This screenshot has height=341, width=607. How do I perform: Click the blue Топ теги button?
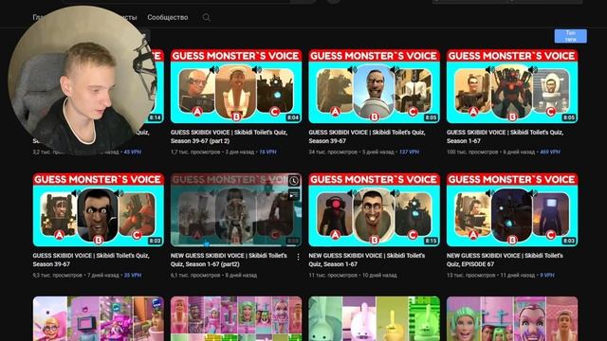coord(570,36)
